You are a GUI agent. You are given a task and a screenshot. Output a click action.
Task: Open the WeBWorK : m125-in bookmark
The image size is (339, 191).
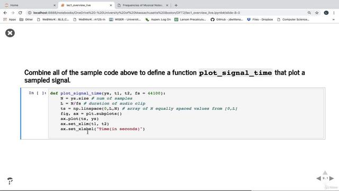(x=90, y=20)
